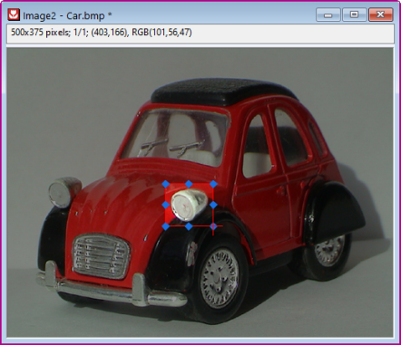Viewport: 401px width, 345px height.
Task: Close the Image2 - Car.bmp window
Action: click(x=381, y=14)
